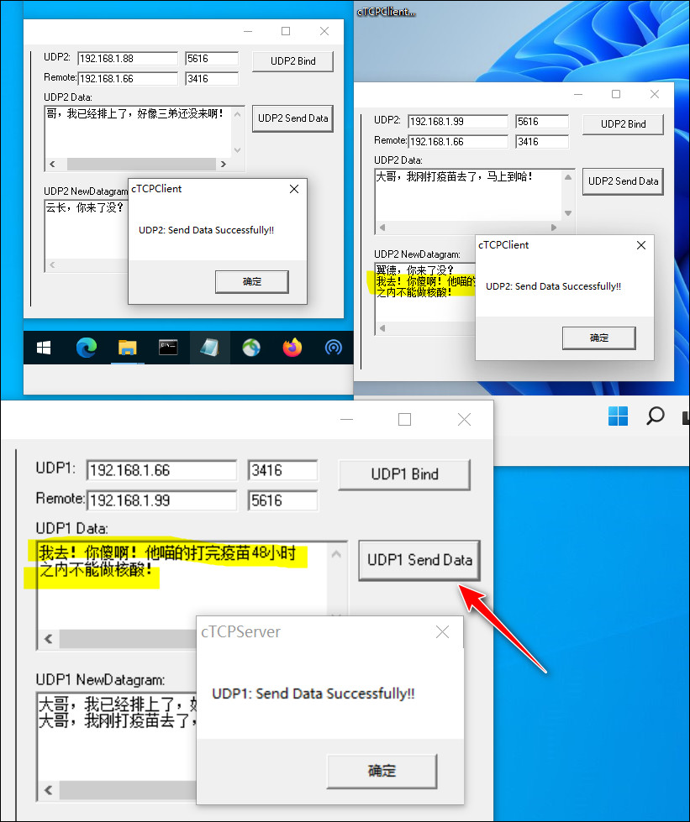Click the UDP1 Bind button
690x822 pixels.
404,474
